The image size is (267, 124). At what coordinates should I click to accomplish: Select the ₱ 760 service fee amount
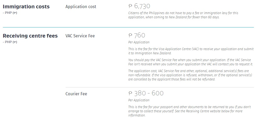[137, 36]
